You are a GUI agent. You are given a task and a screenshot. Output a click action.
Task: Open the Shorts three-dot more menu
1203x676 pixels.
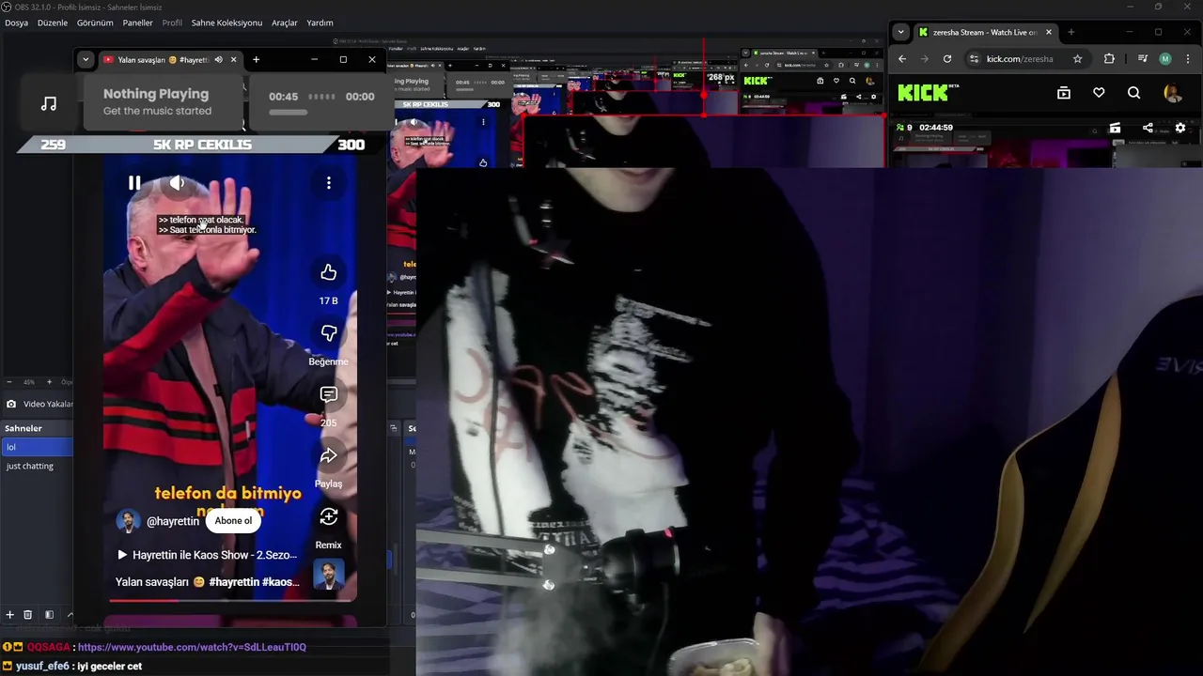(329, 183)
